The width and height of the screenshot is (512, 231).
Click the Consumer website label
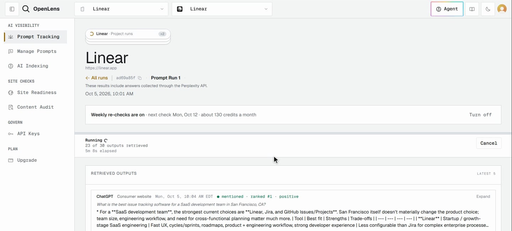(x=134, y=197)
